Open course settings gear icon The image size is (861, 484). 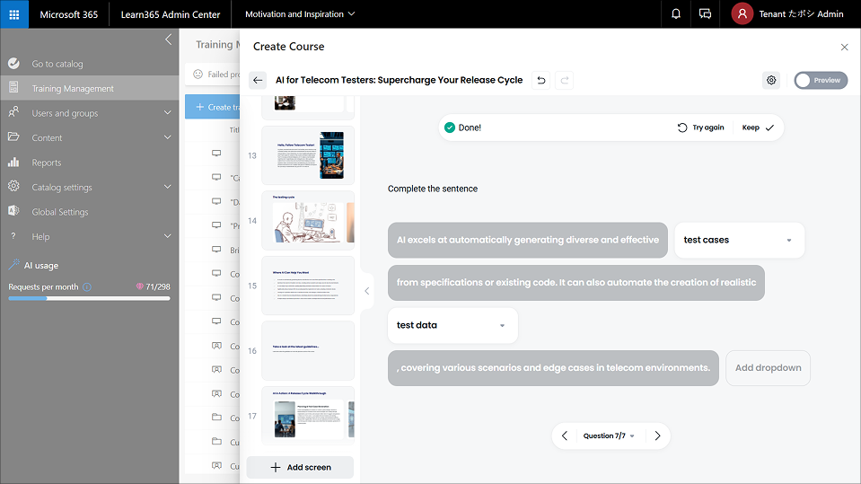(771, 80)
